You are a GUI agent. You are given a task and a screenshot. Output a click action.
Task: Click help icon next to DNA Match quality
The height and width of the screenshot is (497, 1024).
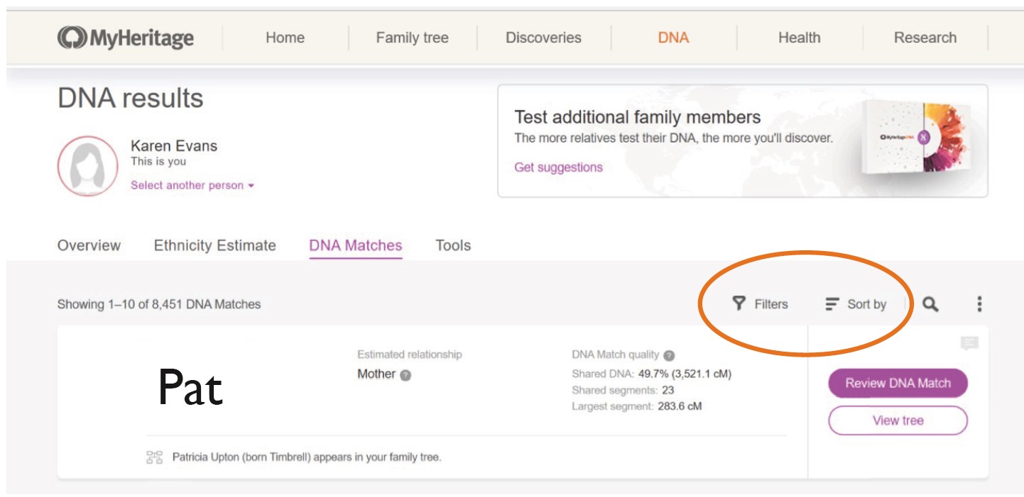(669, 355)
